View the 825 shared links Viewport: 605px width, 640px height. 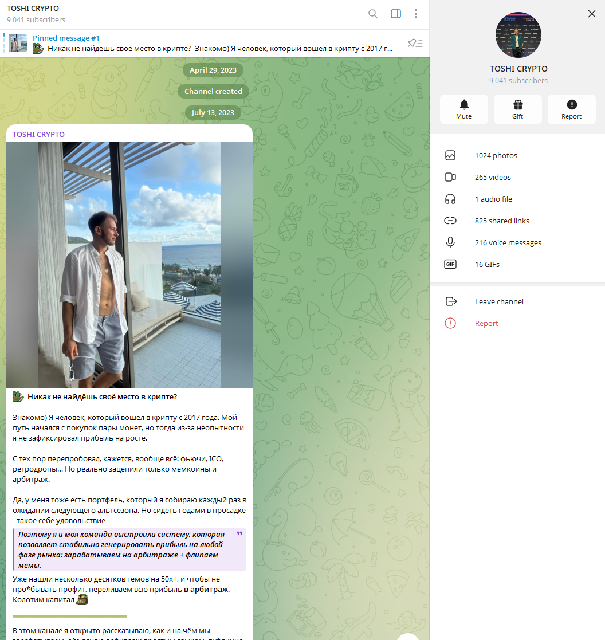(501, 221)
